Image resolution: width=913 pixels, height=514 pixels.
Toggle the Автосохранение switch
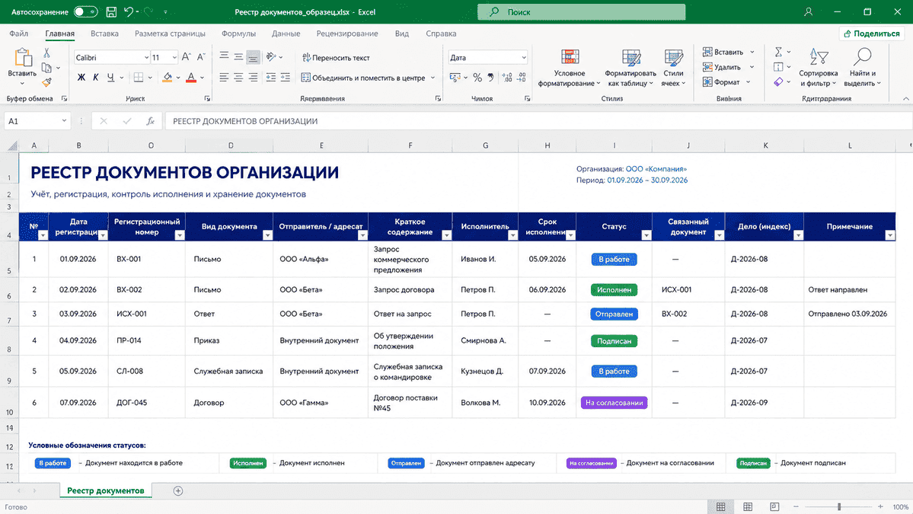85,11
